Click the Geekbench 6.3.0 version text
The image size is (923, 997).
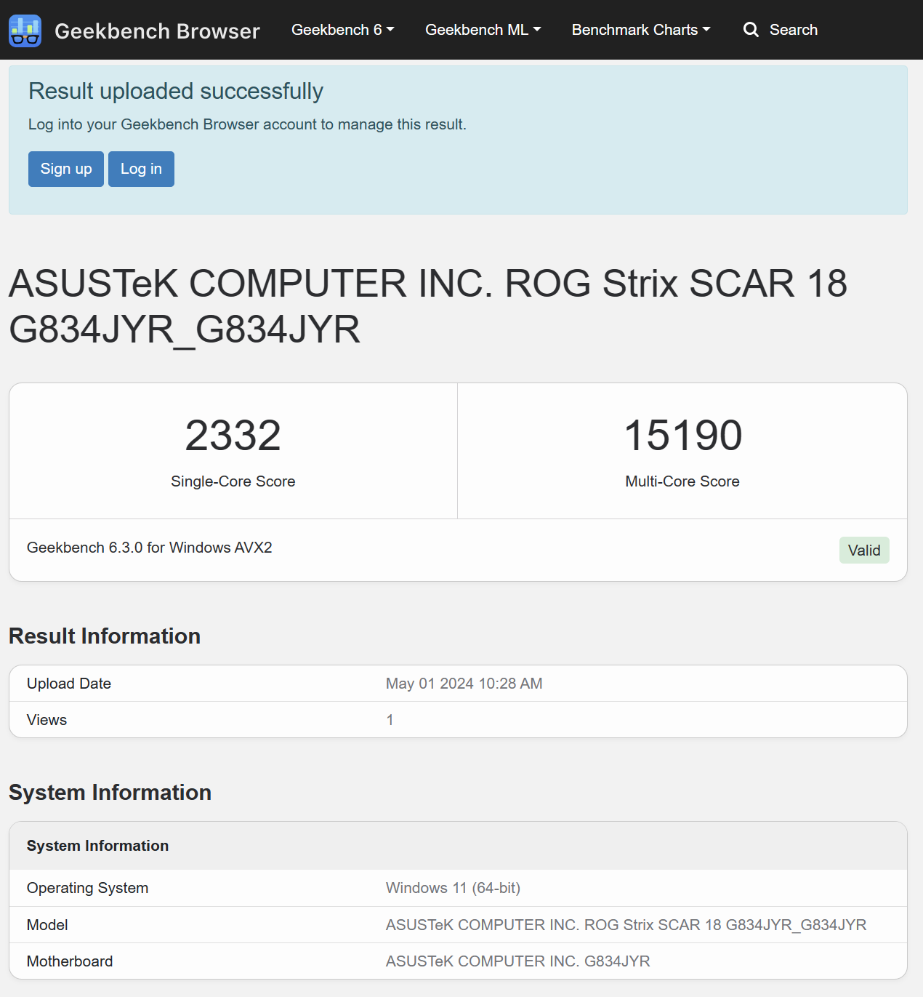click(150, 548)
